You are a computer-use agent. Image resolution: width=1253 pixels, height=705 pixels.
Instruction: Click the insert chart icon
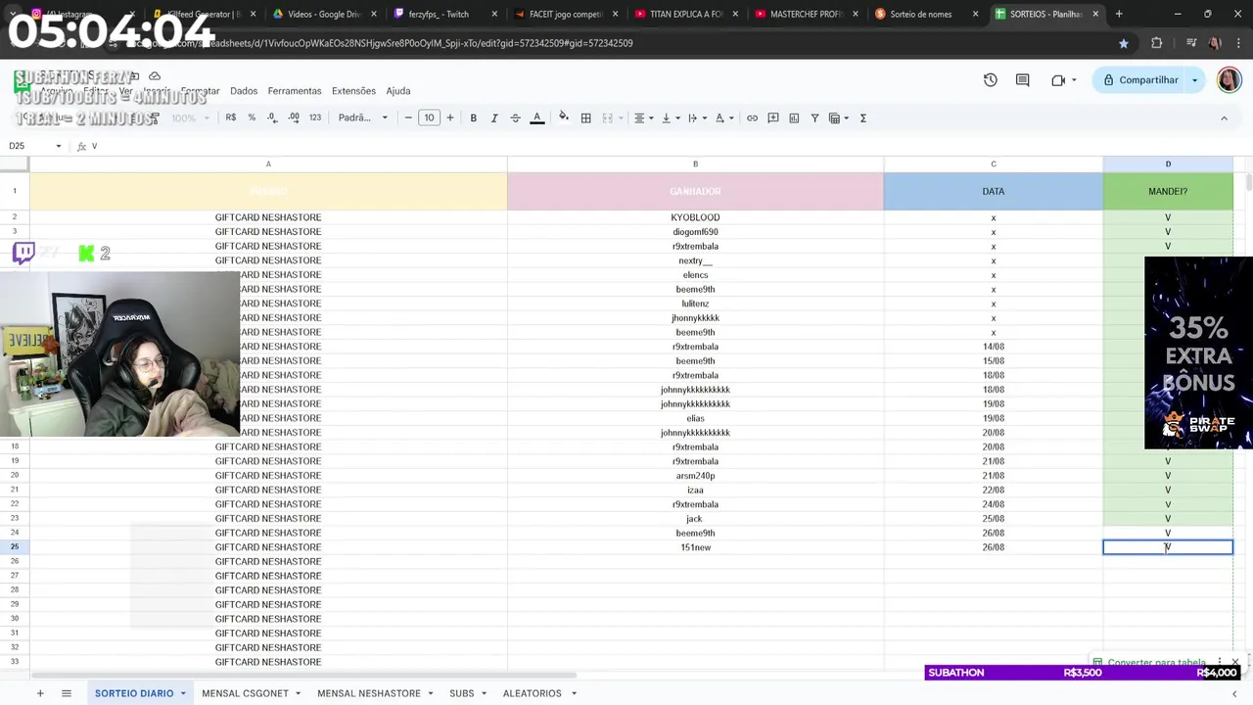794,117
